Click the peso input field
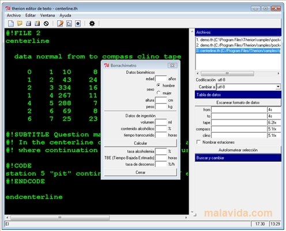This screenshot has width=286, height=231. coord(161,106)
